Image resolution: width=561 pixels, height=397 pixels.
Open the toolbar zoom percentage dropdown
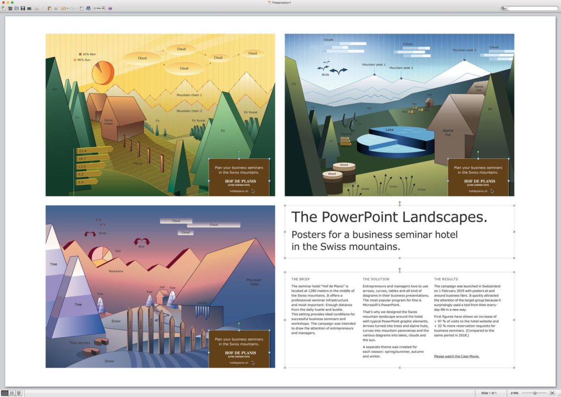point(103,8)
